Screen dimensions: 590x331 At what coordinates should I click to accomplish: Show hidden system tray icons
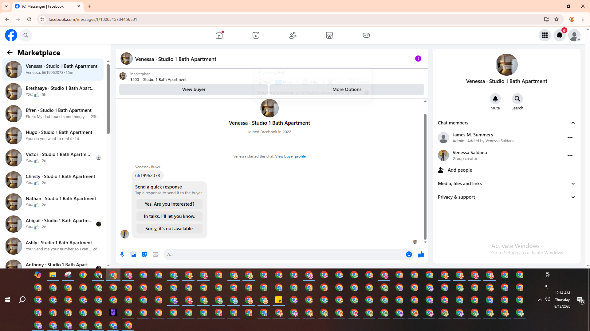click(540, 299)
